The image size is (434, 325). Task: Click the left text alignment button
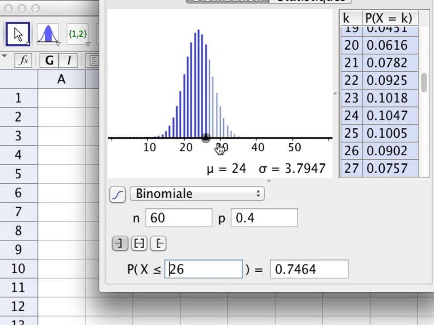(x=94, y=60)
